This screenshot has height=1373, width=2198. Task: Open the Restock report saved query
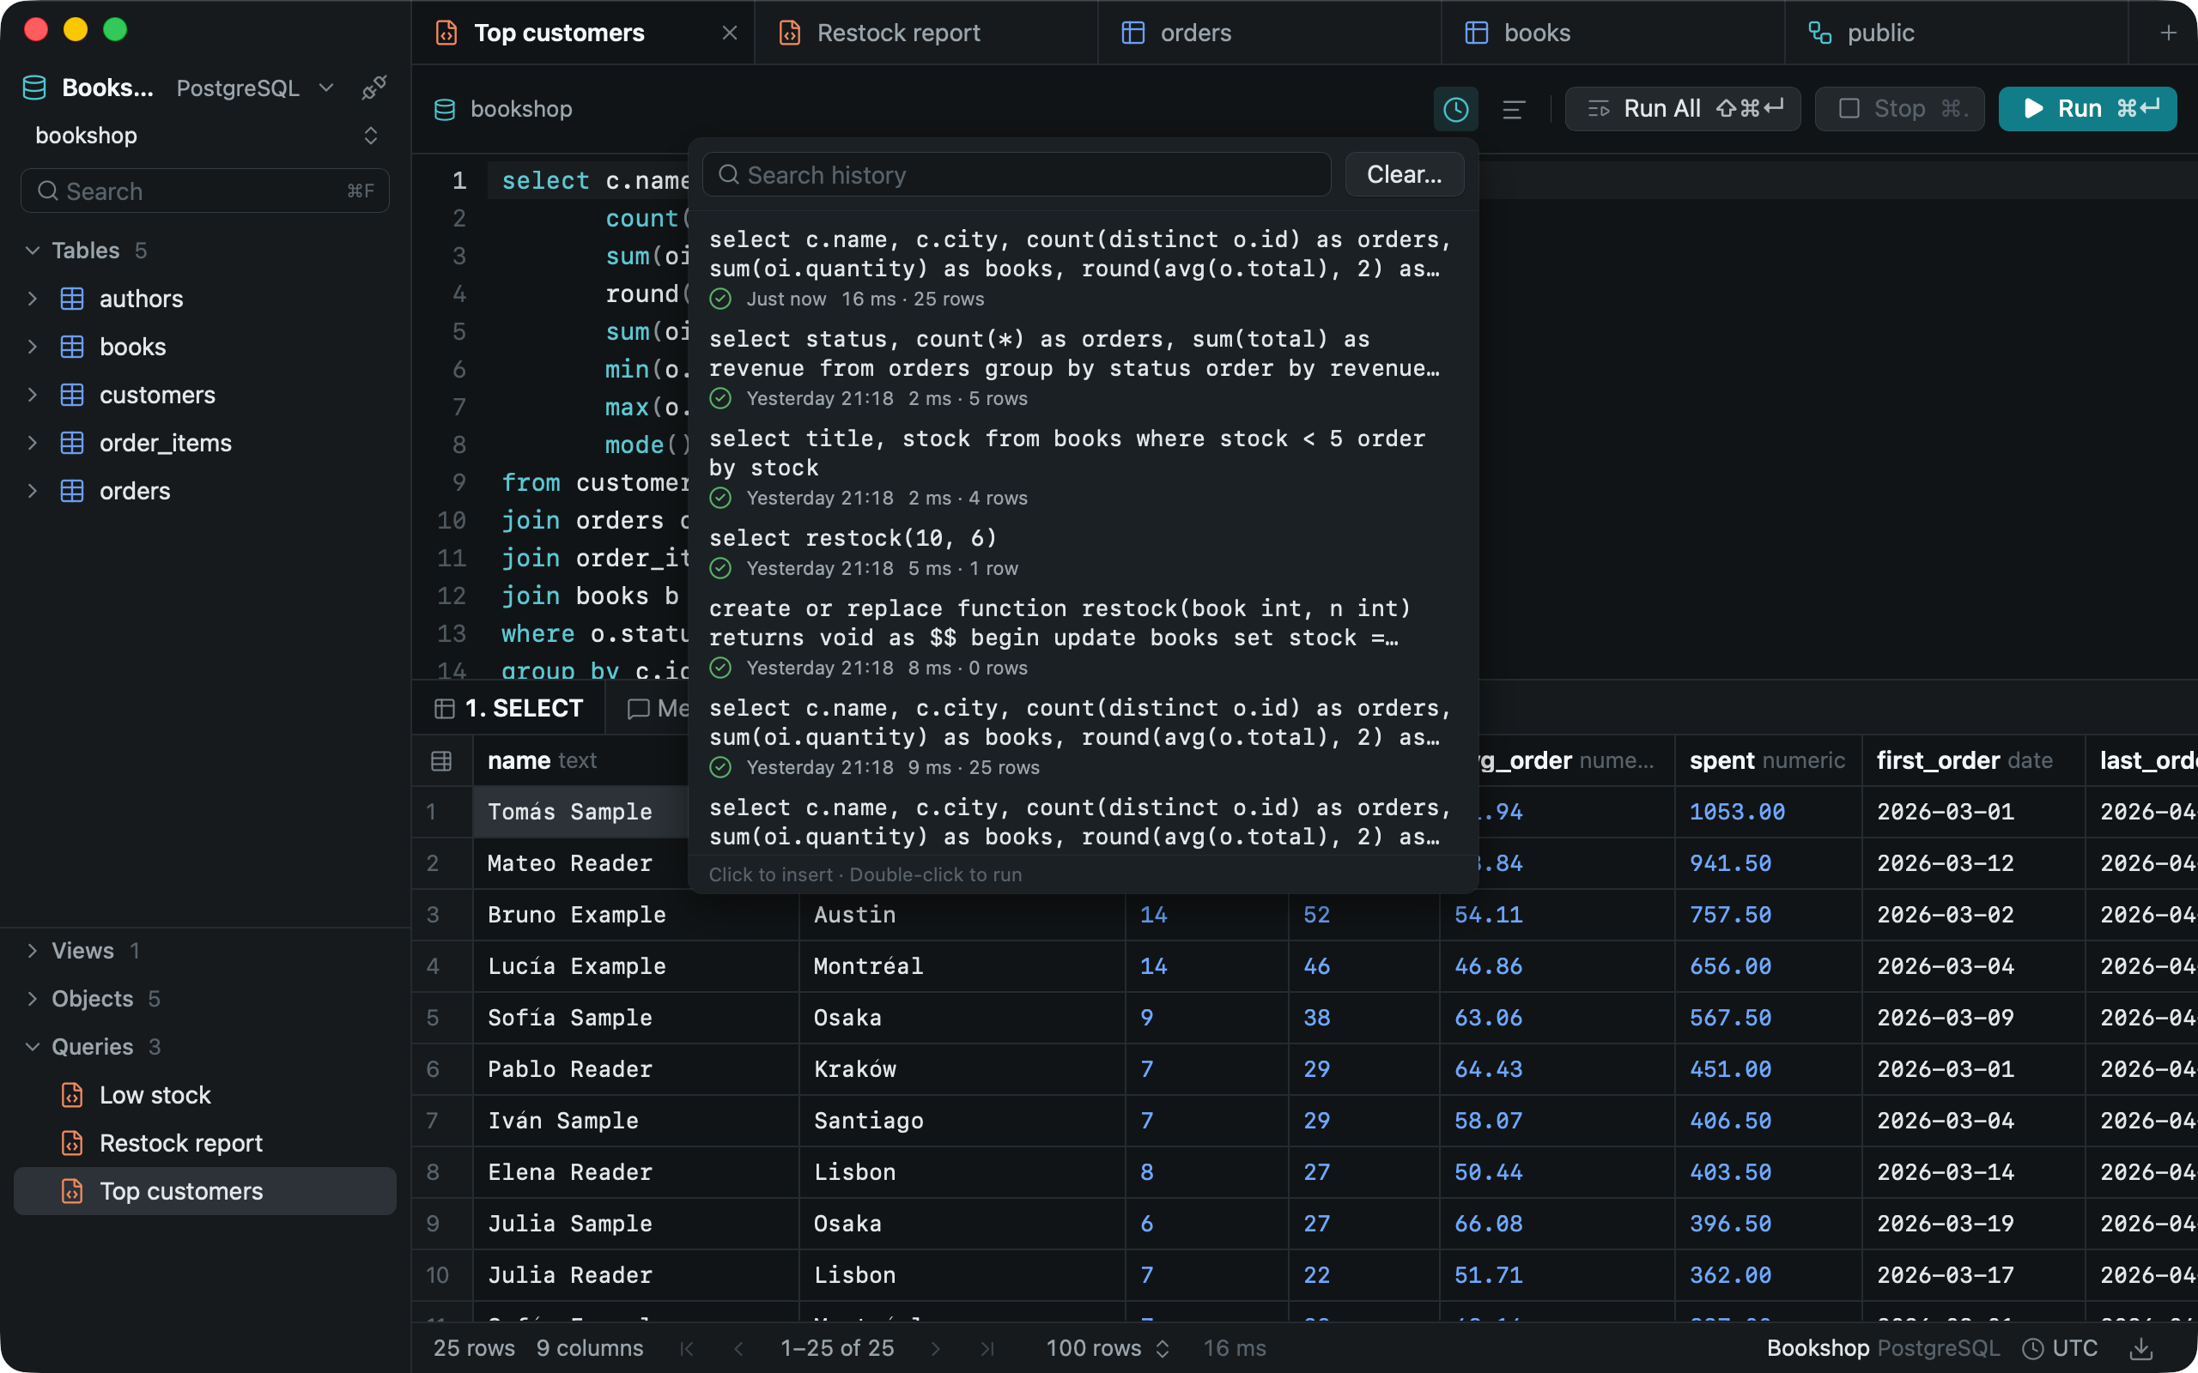pos(205,1143)
